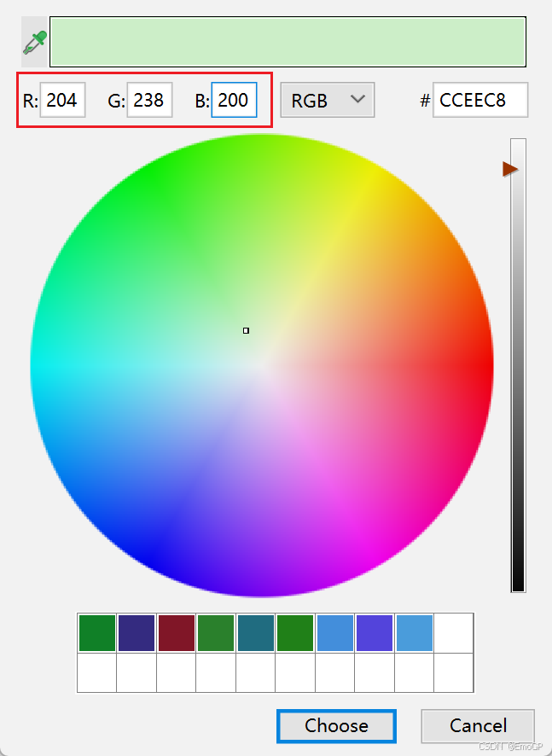The image size is (552, 756).
Task: Click the brightness slider's brown arrow handle
Action: pos(510,169)
